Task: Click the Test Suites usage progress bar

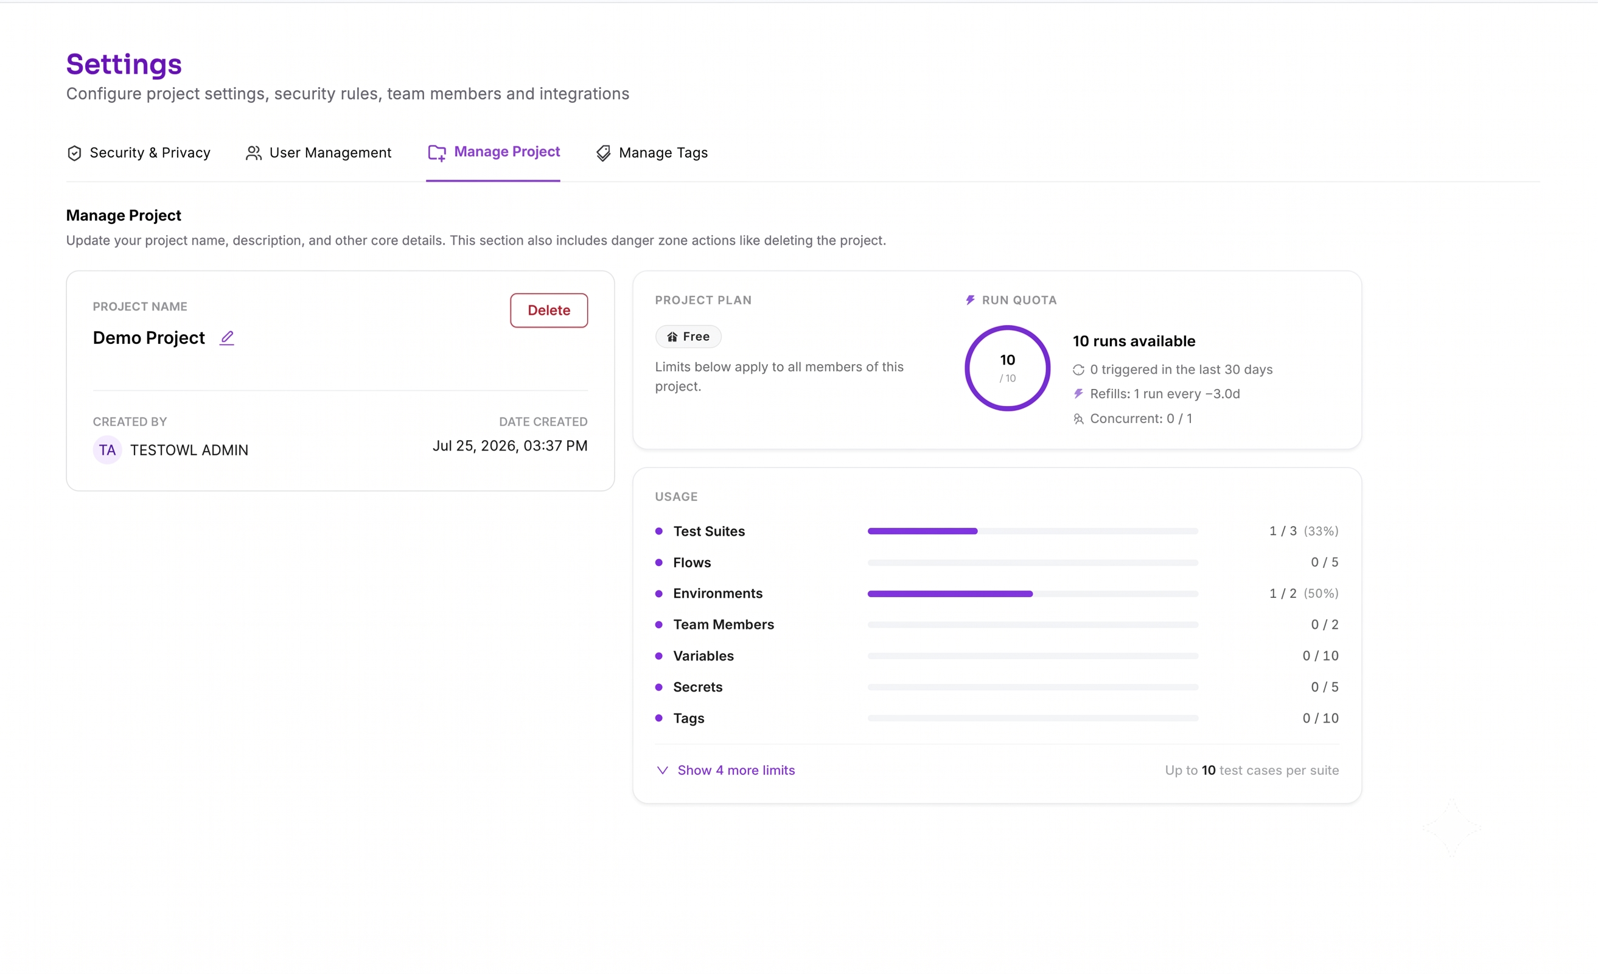Action: pyautogui.click(x=1033, y=531)
